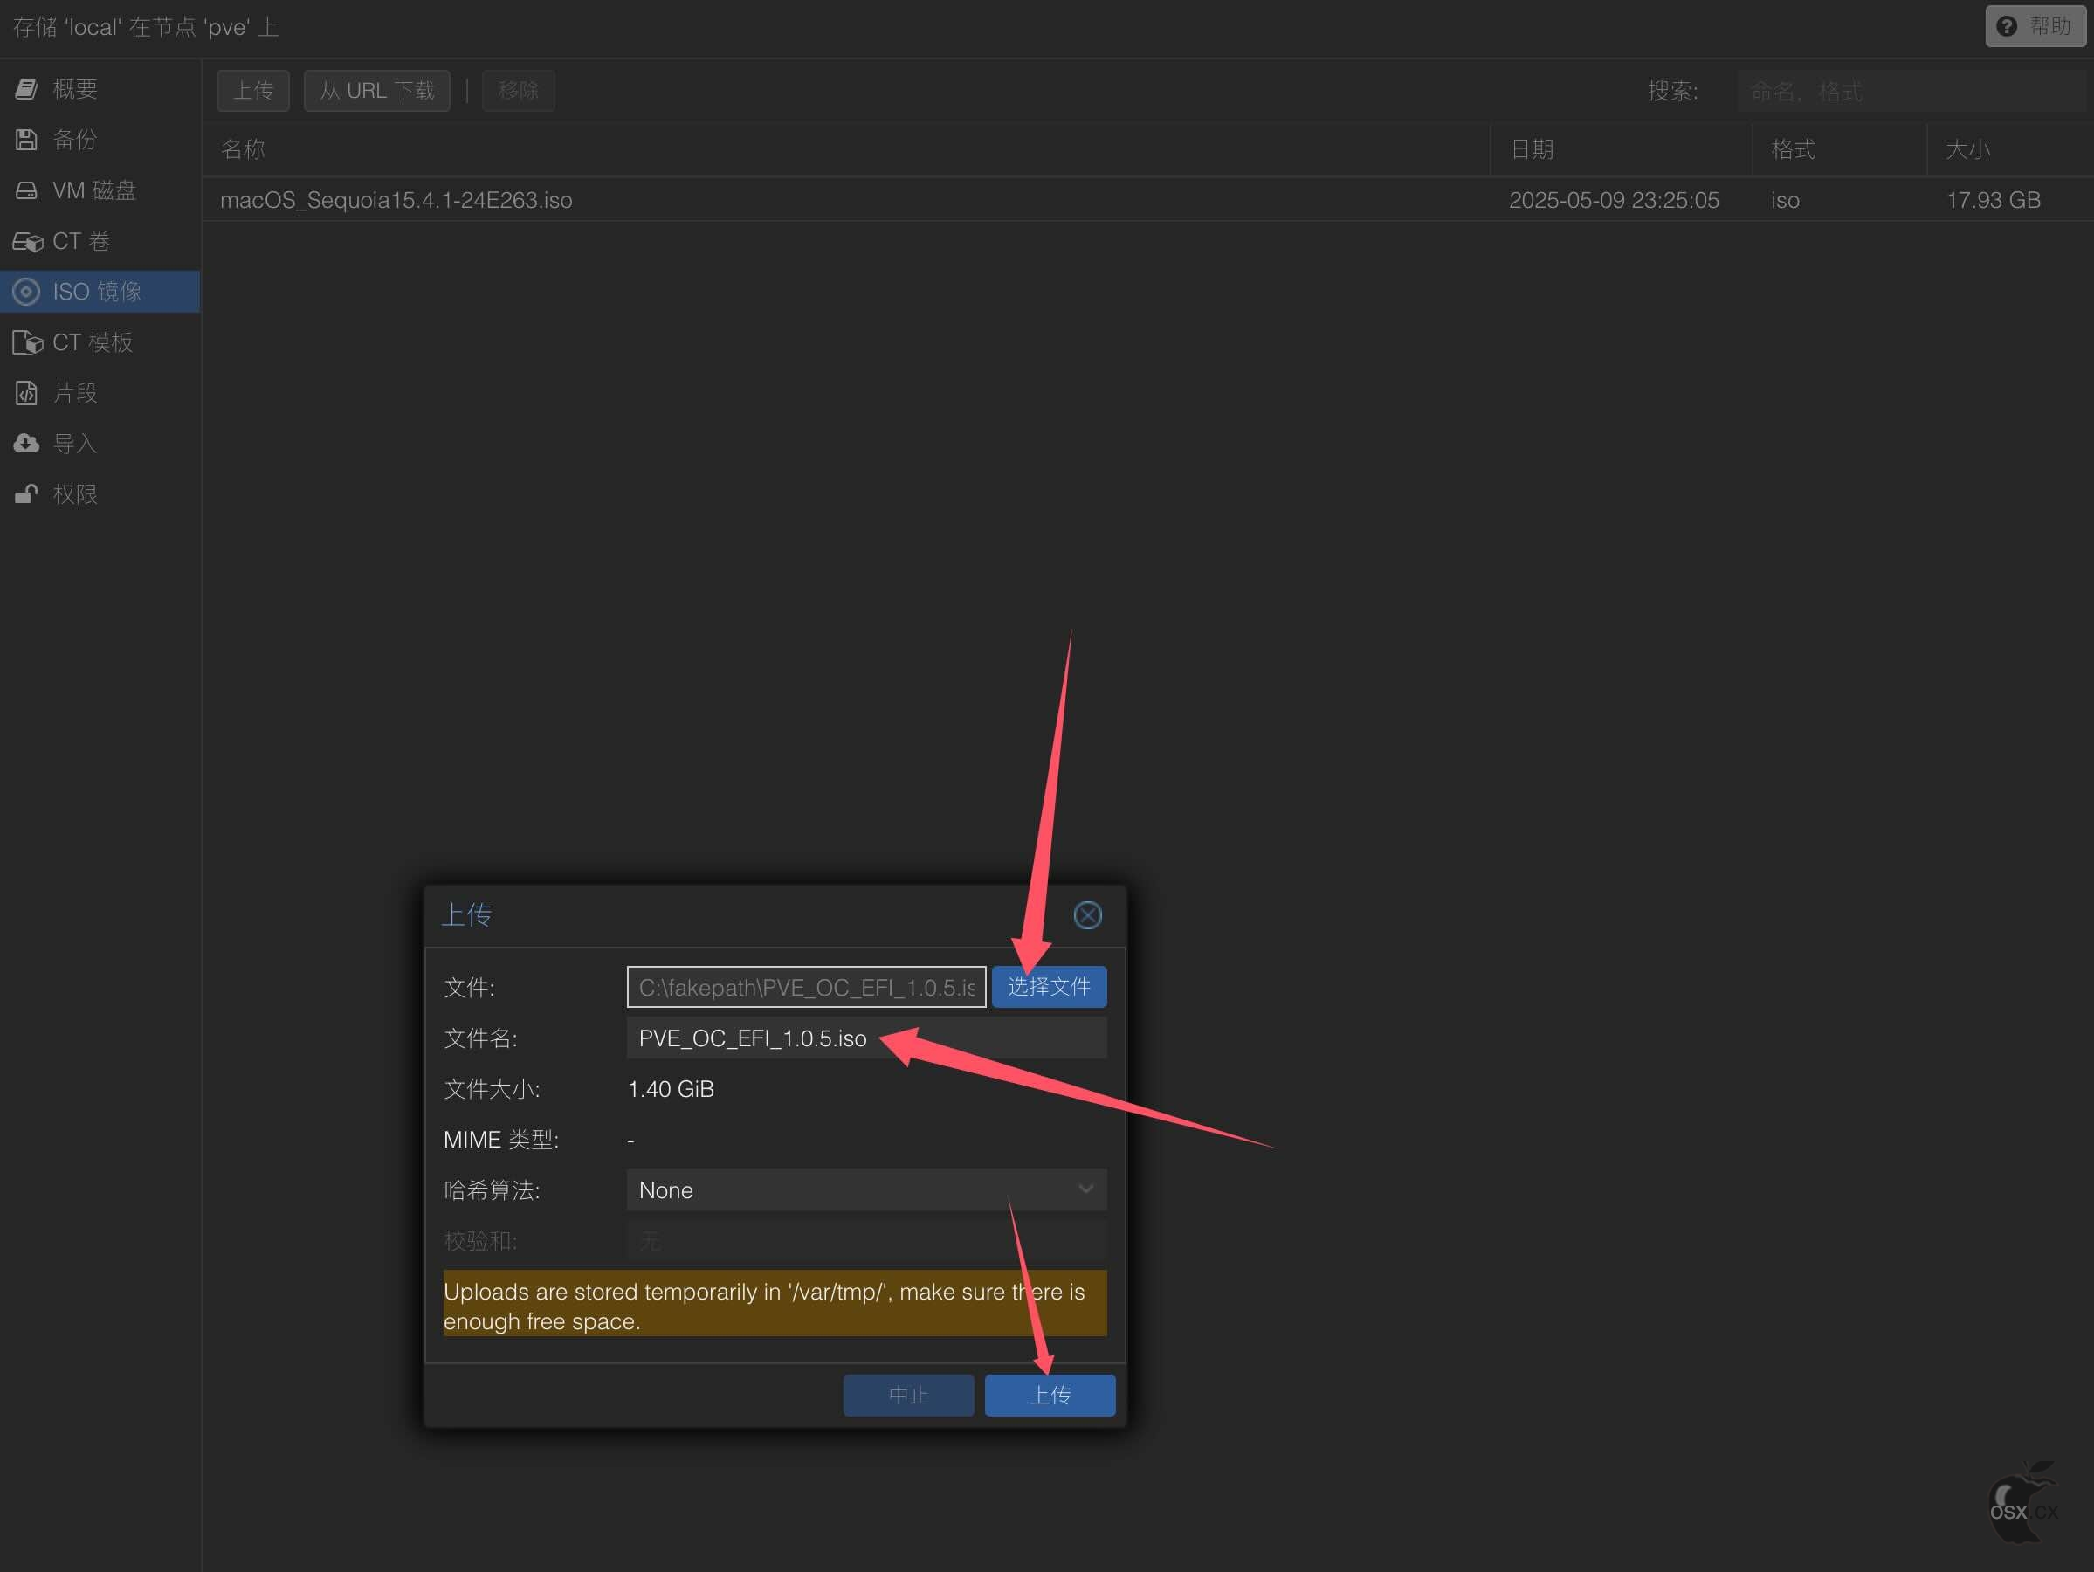The width and height of the screenshot is (2094, 1572).
Task: Click the 上传 toolbar button
Action: tap(252, 91)
